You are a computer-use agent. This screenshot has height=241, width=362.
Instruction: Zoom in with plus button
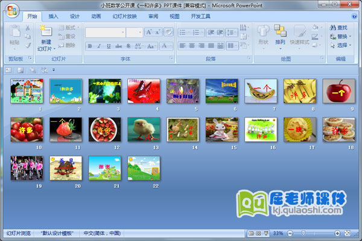pos(337,233)
